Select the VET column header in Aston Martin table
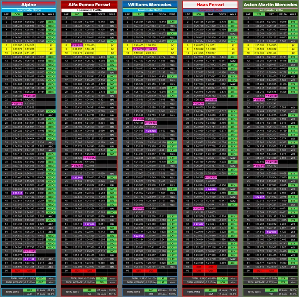This screenshot has height=297, width=299. click(x=271, y=14)
